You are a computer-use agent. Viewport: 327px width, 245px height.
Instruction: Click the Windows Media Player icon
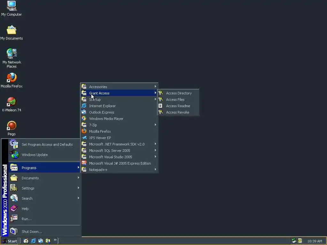pos(84,119)
